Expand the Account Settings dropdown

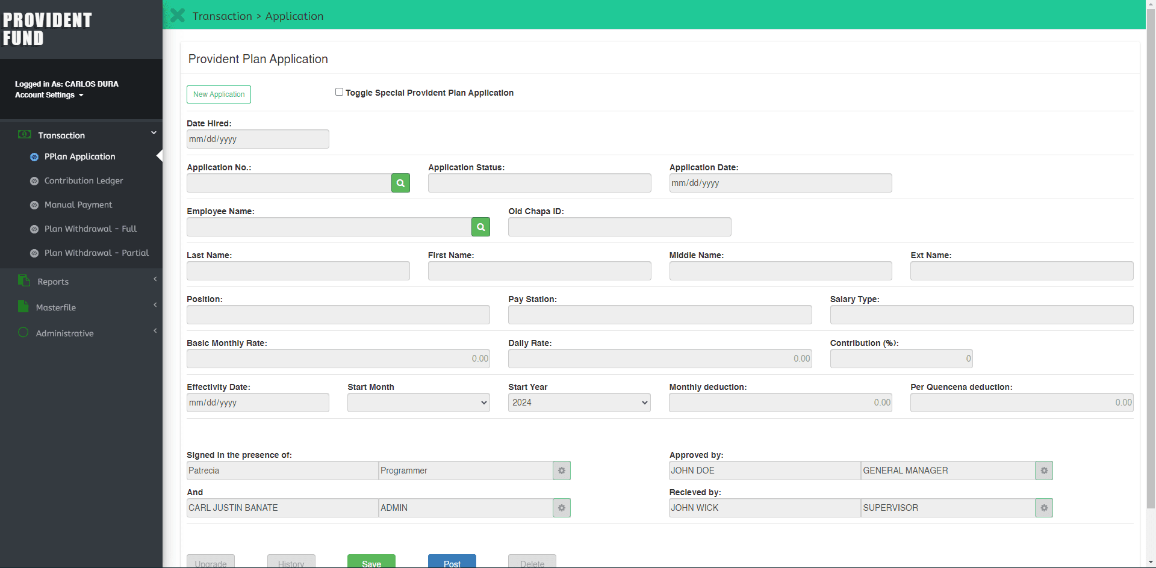(49, 95)
